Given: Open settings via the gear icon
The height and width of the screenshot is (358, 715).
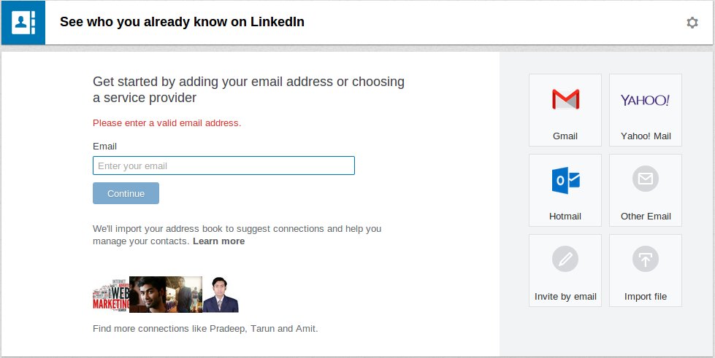Looking at the screenshot, I should [692, 23].
